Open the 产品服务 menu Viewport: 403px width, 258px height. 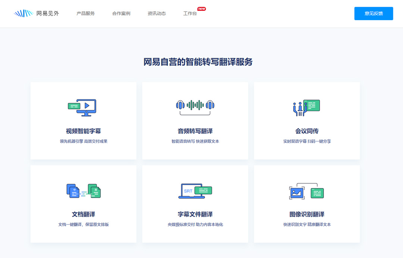coord(85,13)
